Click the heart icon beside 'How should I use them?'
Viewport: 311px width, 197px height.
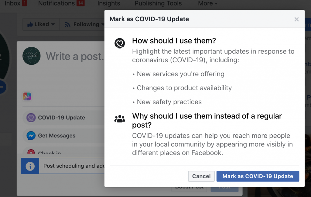tap(120, 43)
